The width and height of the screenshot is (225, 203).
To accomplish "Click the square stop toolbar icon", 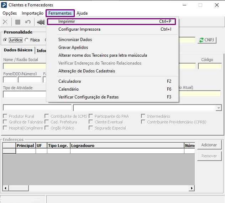I will [x=18, y=22].
